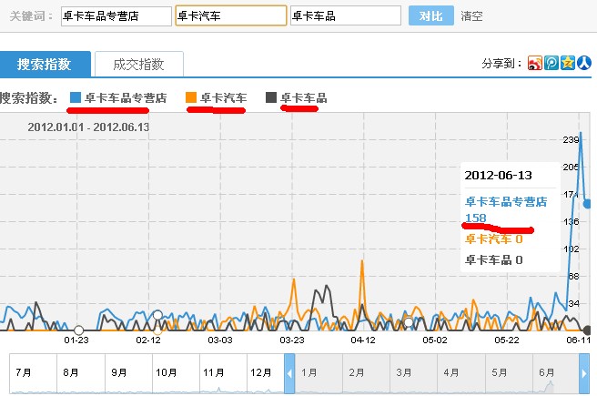Share to Sina Weibo icon
597x396 pixels.
536,63
